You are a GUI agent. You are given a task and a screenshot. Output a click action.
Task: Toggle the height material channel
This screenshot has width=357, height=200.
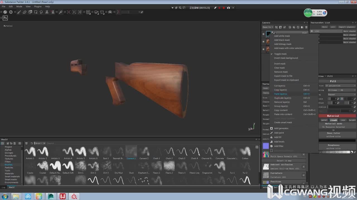[x=352, y=120]
